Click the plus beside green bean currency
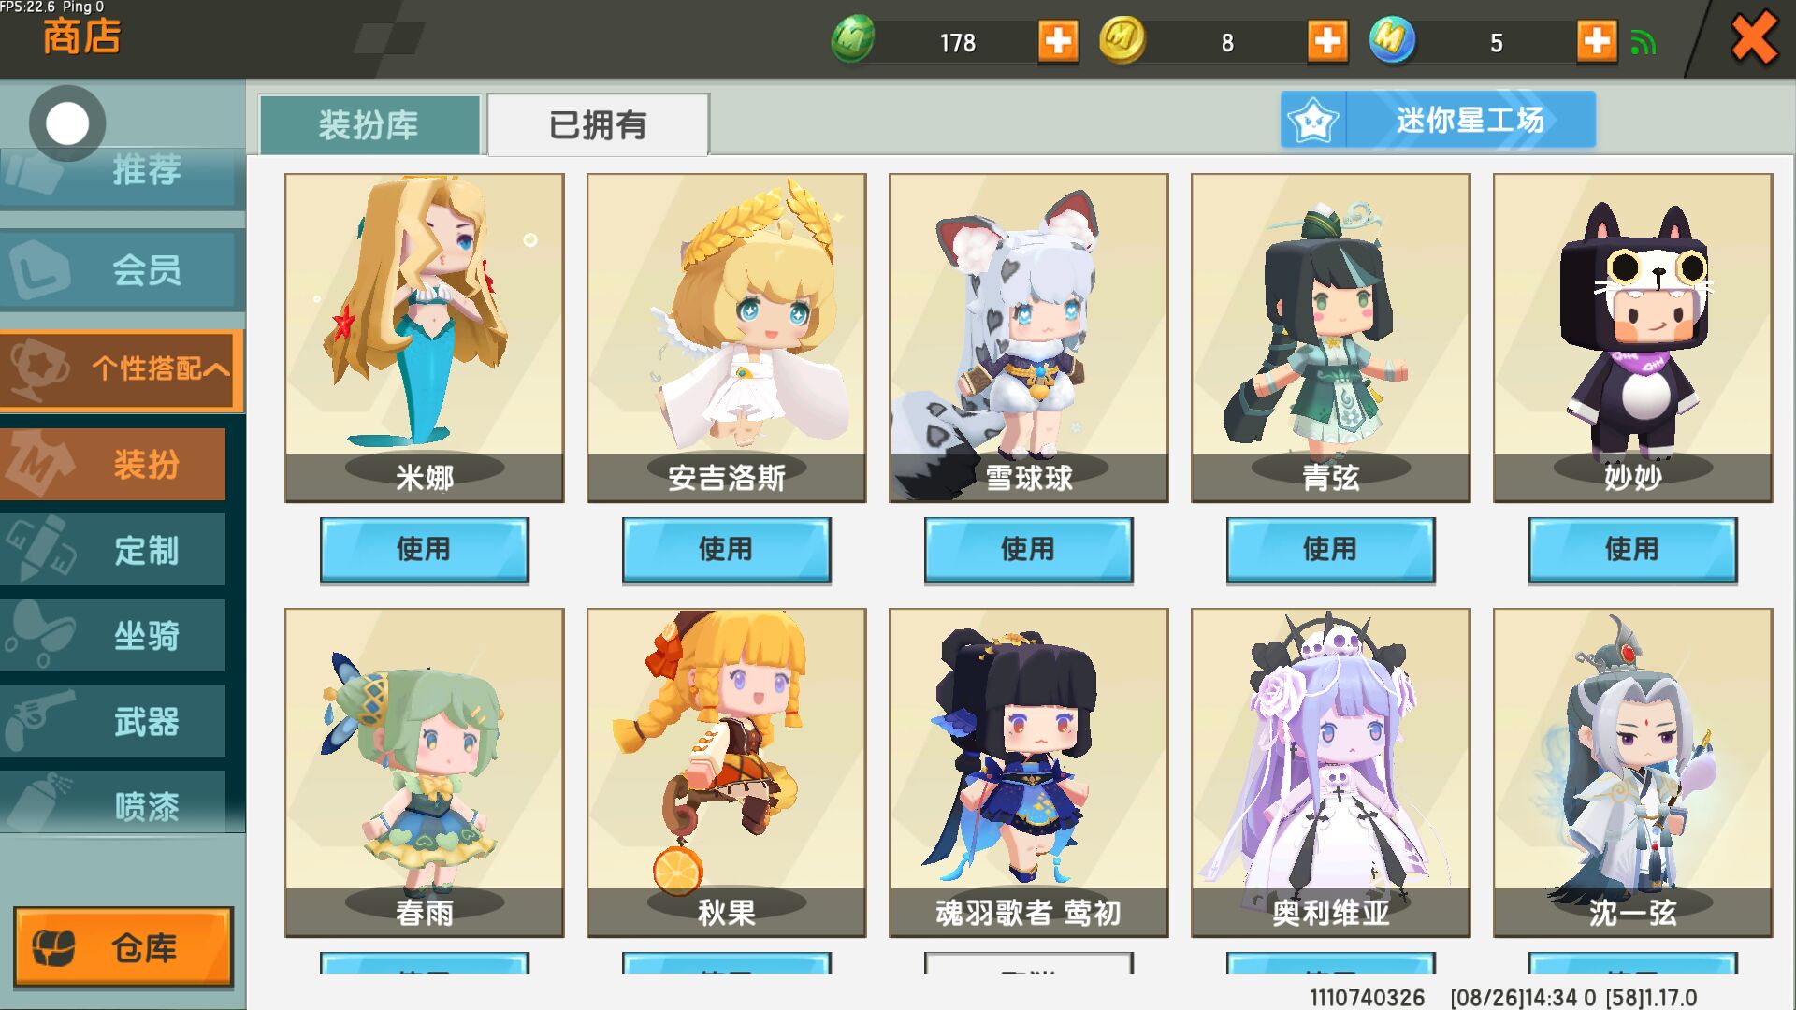 pos(1058,41)
